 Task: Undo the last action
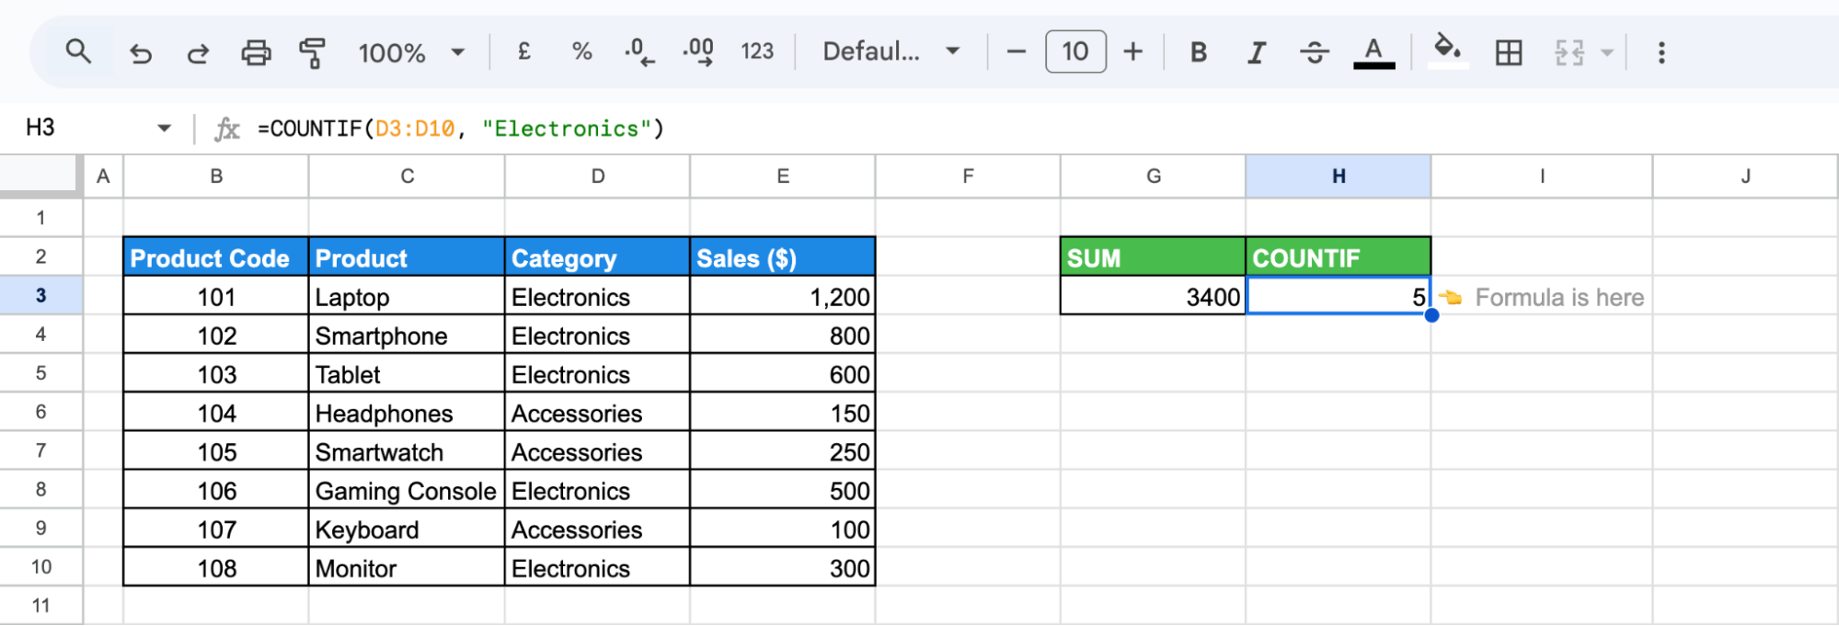pyautogui.click(x=141, y=53)
